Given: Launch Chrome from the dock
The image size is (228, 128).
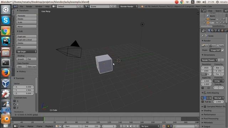Looking at the screenshot, I should pos(6,31).
